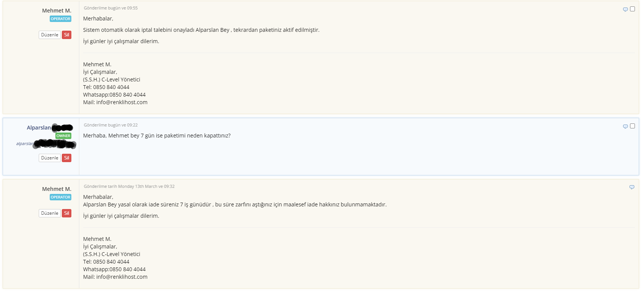Remove the 13th March reply with Sil
The image size is (641, 292).
point(66,213)
